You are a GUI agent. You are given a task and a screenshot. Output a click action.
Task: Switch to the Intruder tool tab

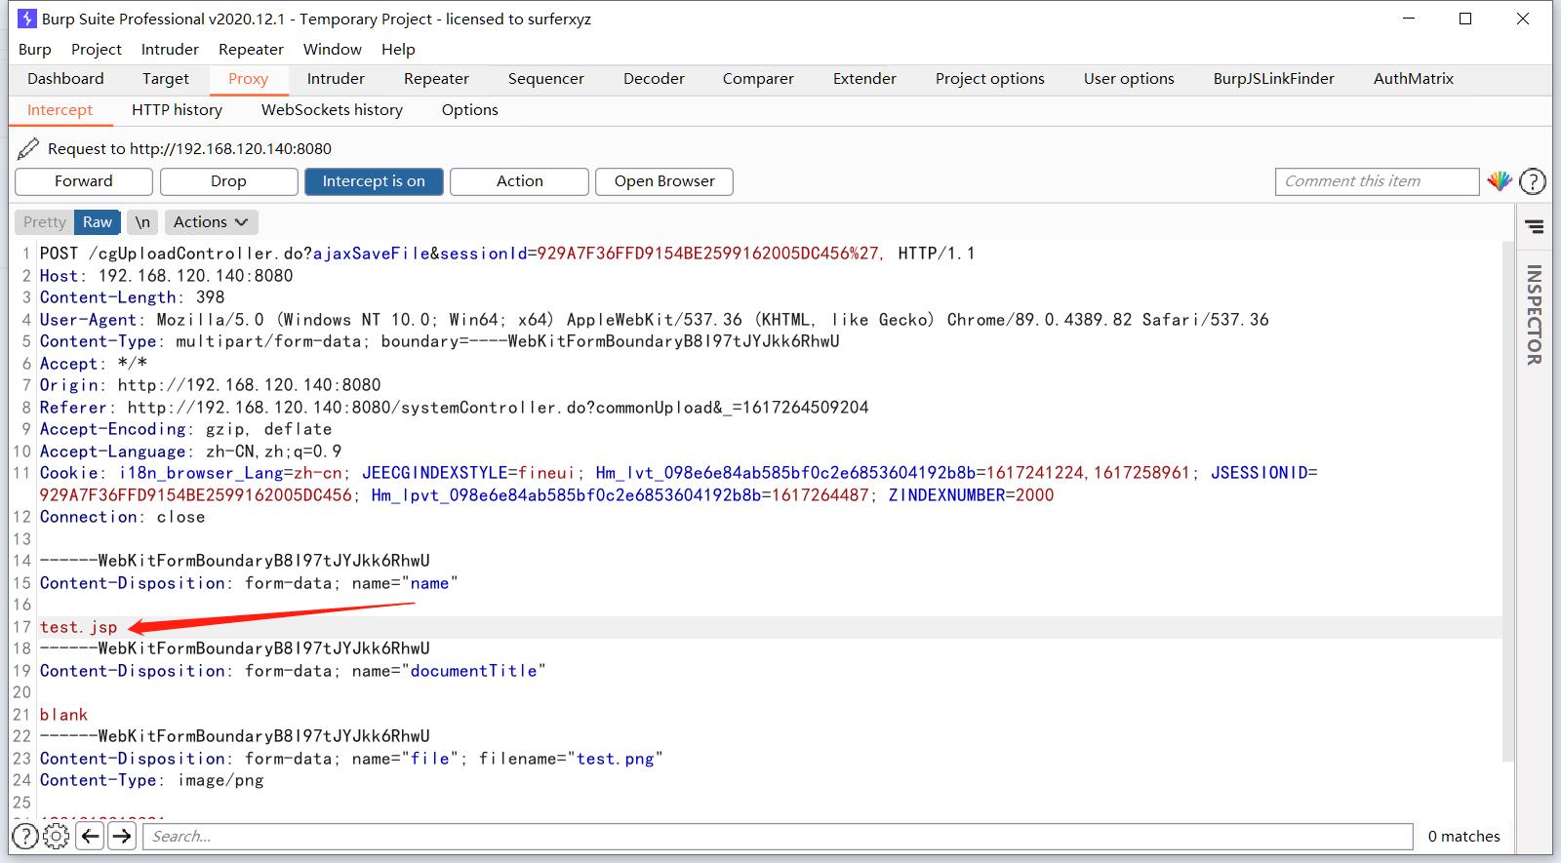(x=336, y=79)
